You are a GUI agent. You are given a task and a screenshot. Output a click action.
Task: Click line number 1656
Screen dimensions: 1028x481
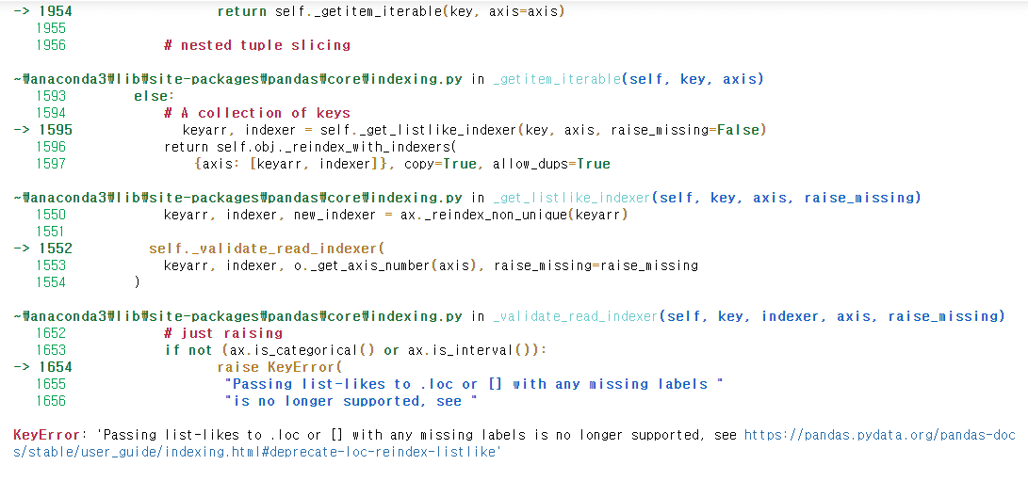(51, 401)
